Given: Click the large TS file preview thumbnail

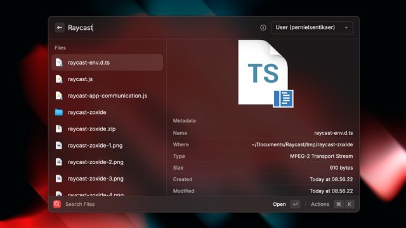Looking at the screenshot, I should [x=266, y=73].
